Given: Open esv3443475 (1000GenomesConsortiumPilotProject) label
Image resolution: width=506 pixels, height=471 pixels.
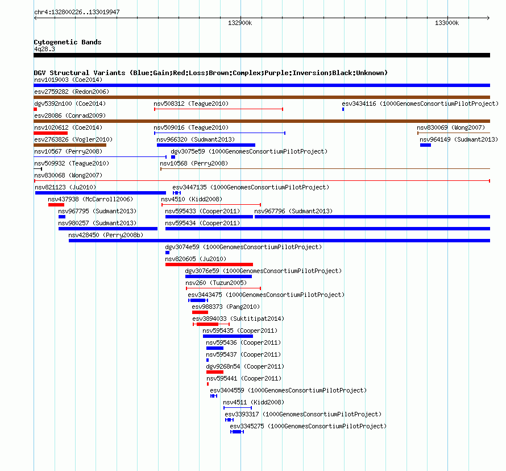Looking at the screenshot, I should click(266, 295).
